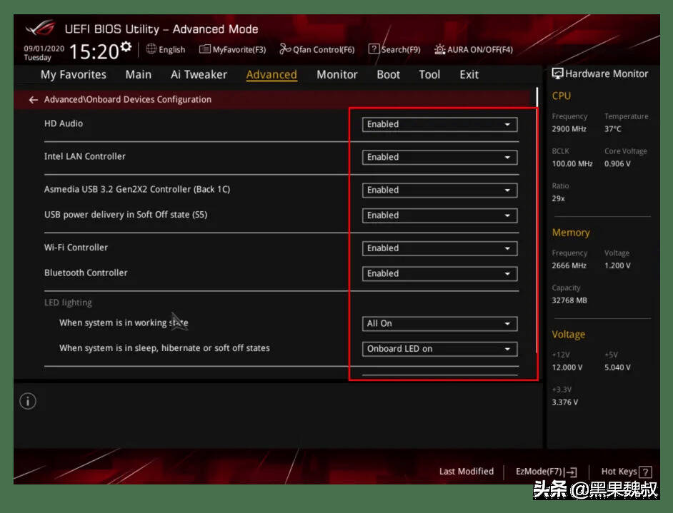Change language via English button
This screenshot has height=513, width=673.
(166, 49)
